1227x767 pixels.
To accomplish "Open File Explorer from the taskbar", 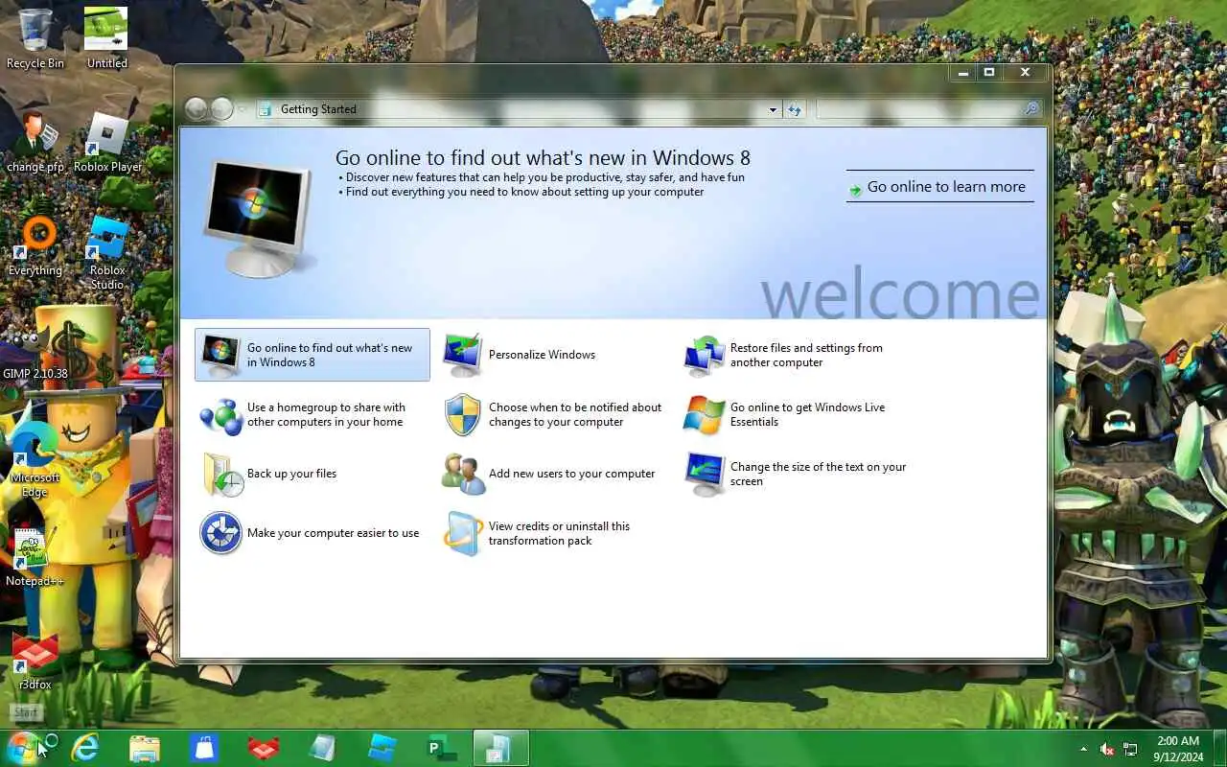I will [145, 748].
